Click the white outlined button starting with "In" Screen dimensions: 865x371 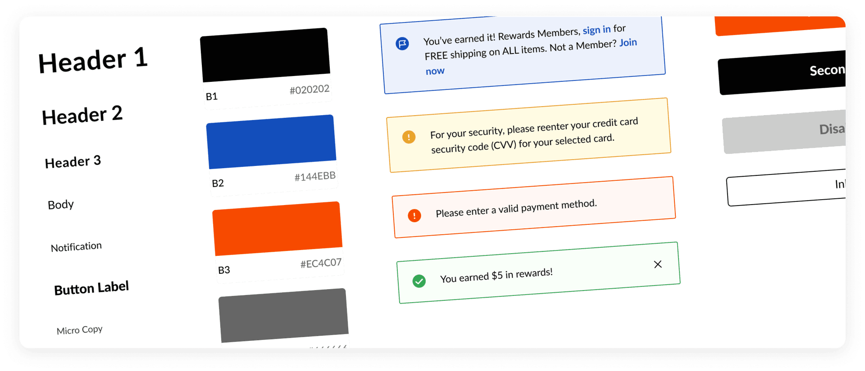[786, 188]
